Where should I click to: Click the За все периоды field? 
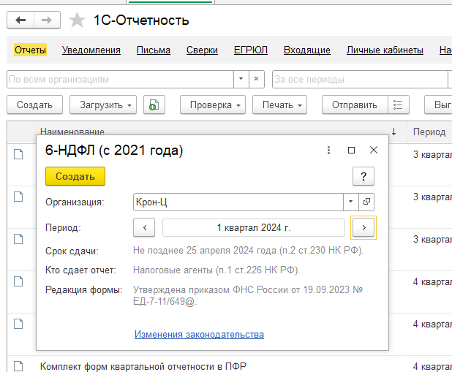358,79
